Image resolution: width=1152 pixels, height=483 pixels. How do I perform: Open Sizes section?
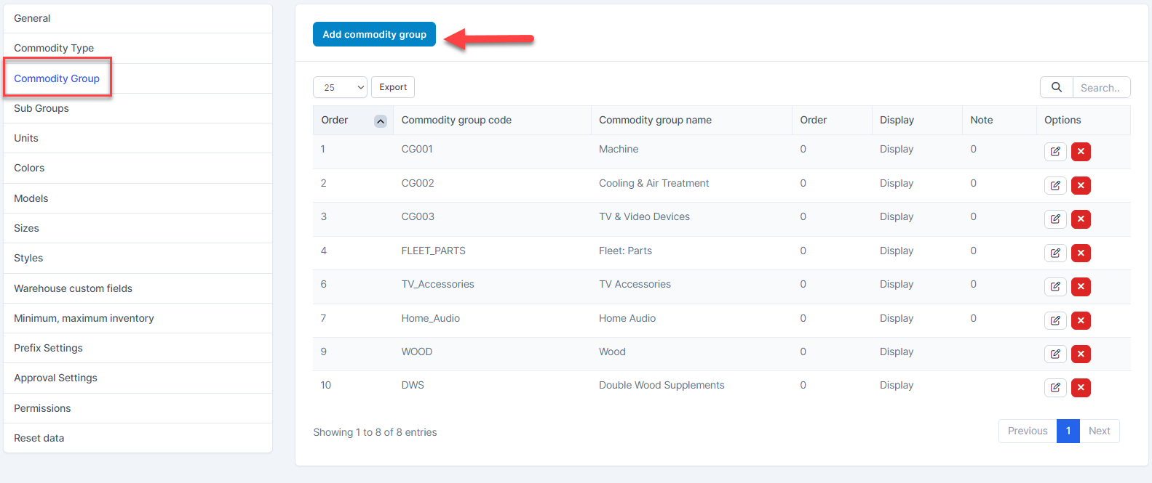point(138,228)
